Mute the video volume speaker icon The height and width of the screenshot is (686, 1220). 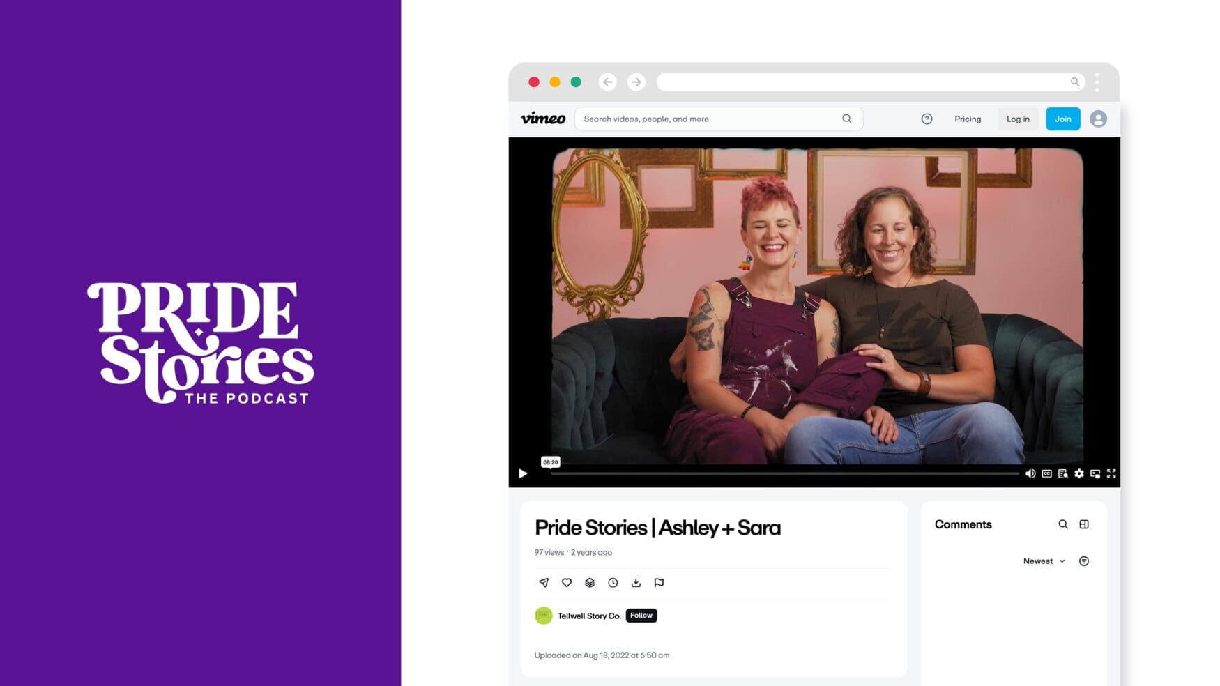1030,473
